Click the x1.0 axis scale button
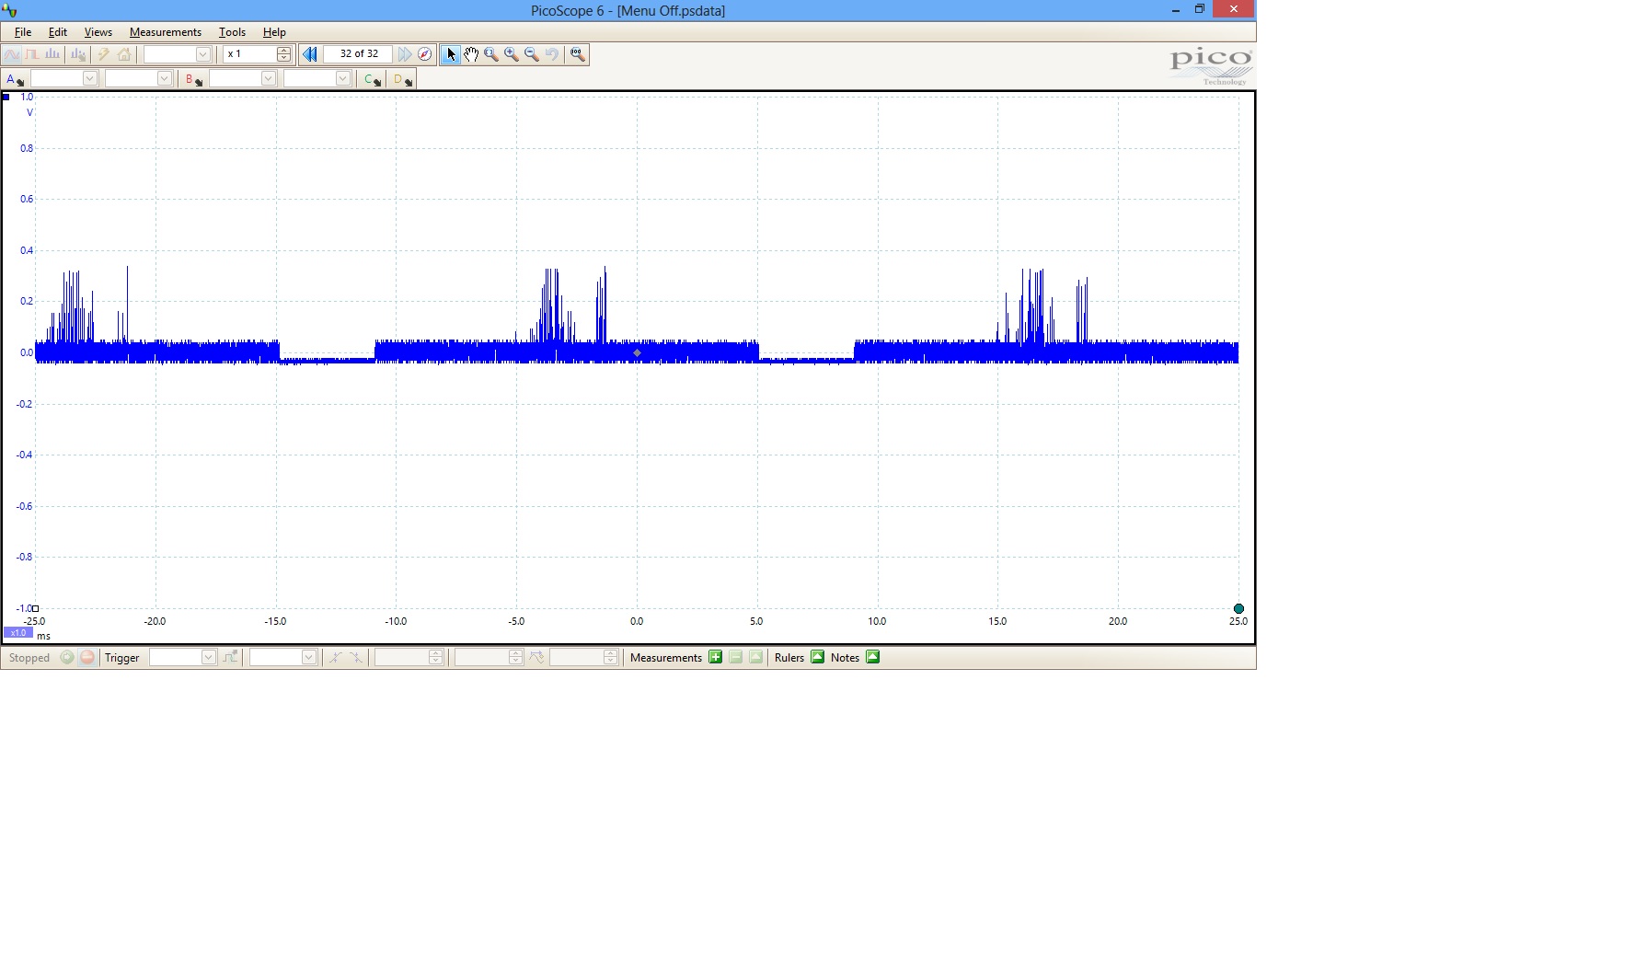This screenshot has width=1647, height=968. (x=18, y=633)
